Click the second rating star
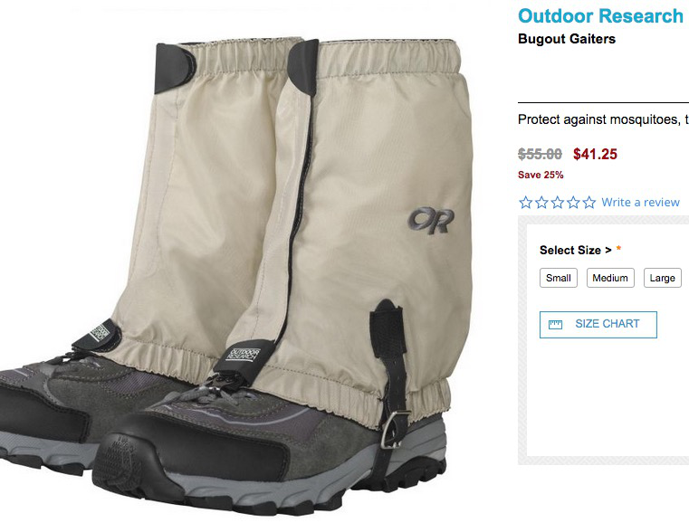 [x=541, y=203]
